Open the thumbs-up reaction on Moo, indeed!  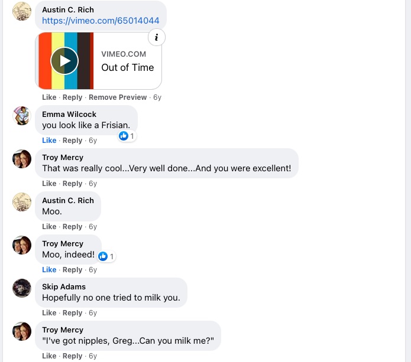coord(106,256)
